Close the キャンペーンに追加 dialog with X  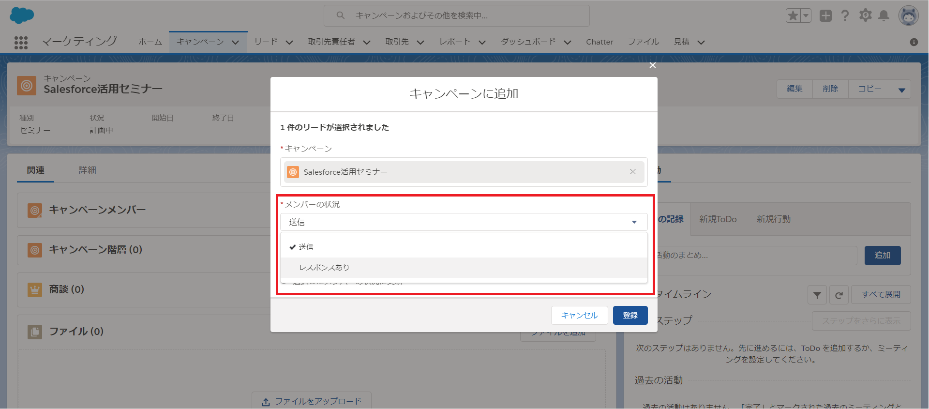(653, 65)
